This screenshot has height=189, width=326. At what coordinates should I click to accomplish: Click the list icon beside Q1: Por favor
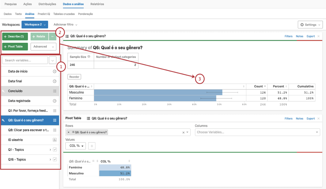(55, 111)
